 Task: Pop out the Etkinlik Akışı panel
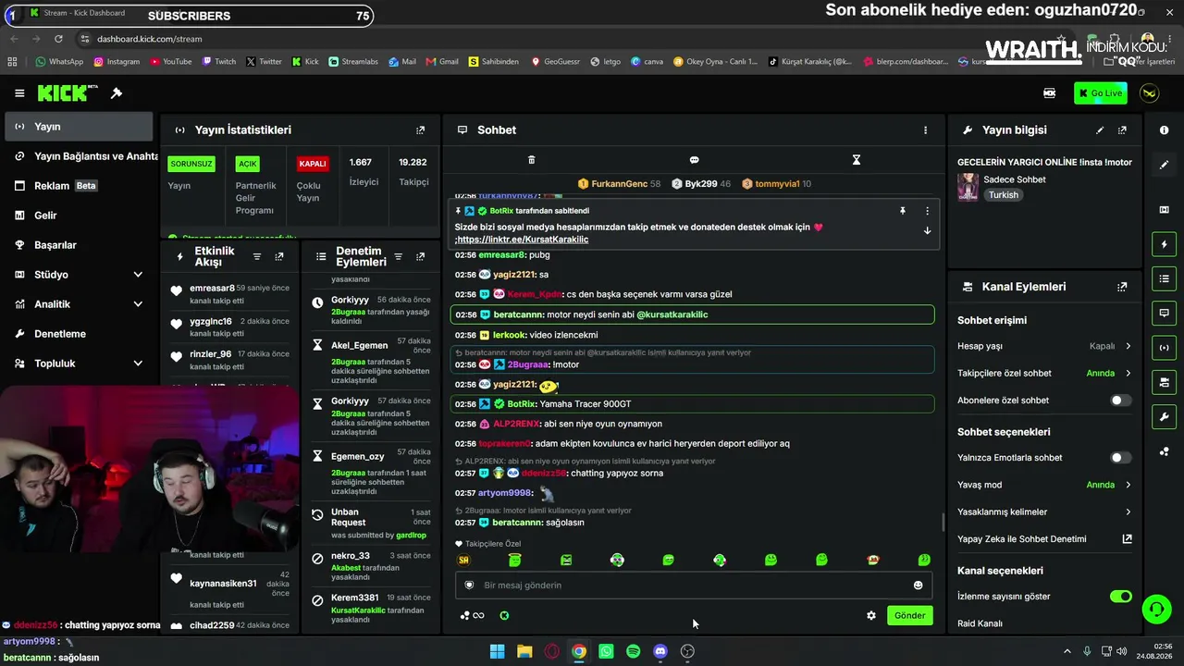click(279, 256)
